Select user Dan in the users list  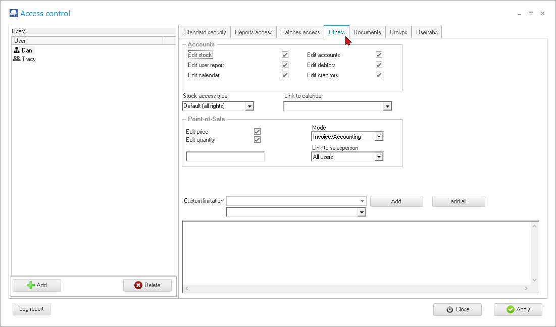[27, 50]
